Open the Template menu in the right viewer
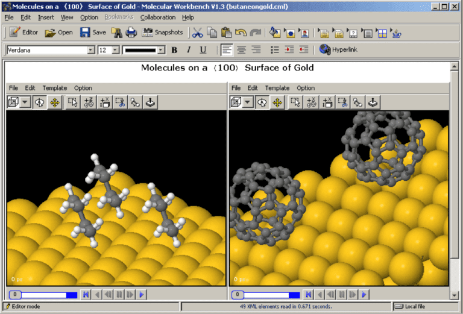The image size is (463, 314). [x=277, y=88]
